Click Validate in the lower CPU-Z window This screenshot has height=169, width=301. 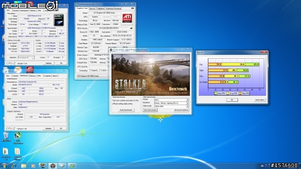pyautogui.click(x=48, y=128)
